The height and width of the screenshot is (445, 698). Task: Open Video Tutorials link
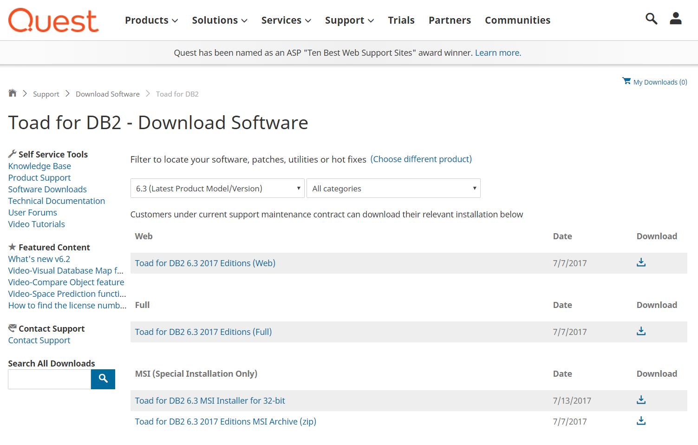point(37,224)
